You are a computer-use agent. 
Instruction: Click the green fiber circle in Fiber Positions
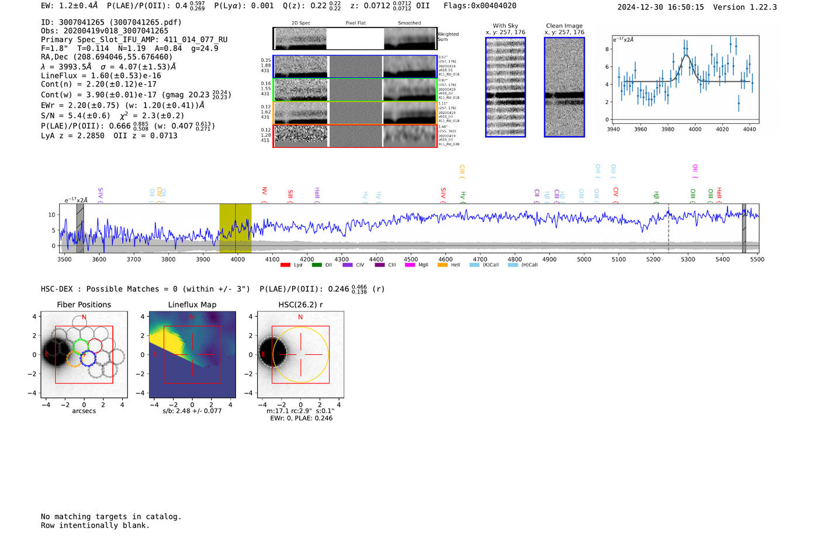(x=79, y=346)
